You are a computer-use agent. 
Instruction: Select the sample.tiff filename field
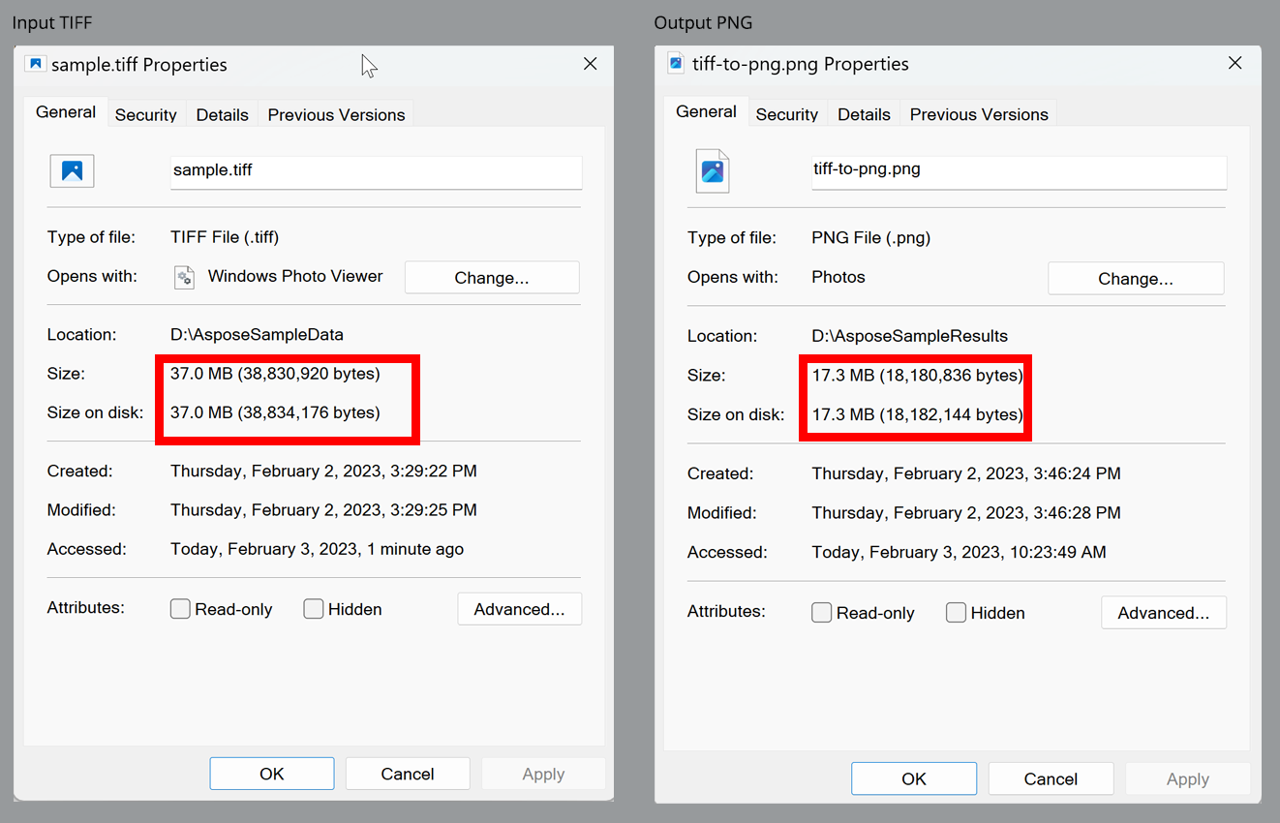376,172
